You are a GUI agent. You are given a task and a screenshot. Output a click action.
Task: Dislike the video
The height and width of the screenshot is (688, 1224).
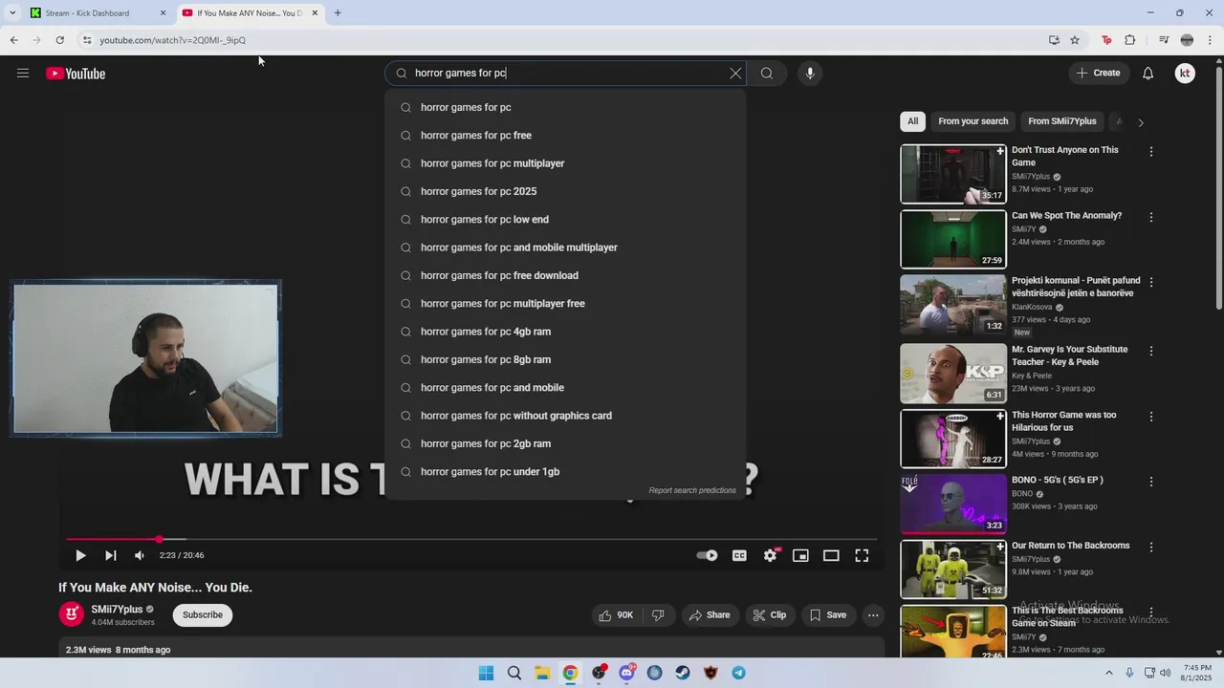[x=658, y=615]
